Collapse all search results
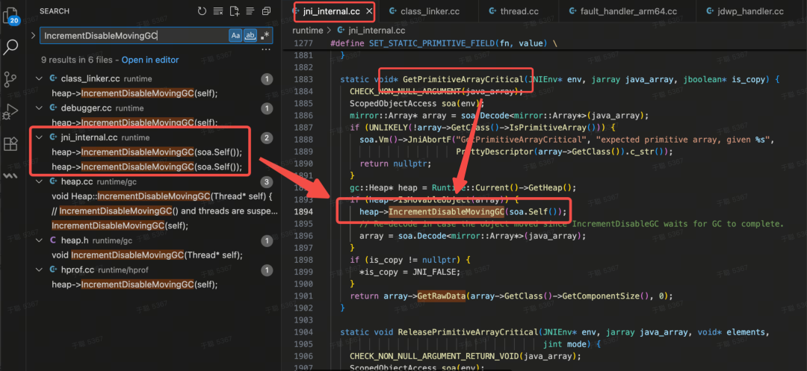807x371 pixels. click(267, 11)
